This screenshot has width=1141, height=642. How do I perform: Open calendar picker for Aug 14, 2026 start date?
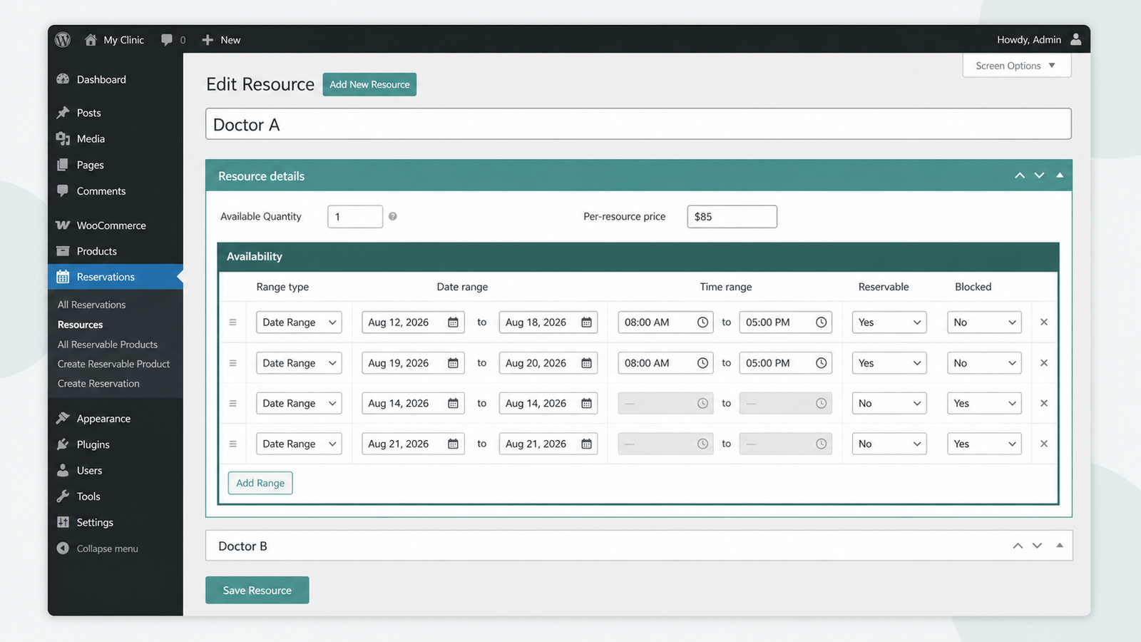[x=453, y=403]
